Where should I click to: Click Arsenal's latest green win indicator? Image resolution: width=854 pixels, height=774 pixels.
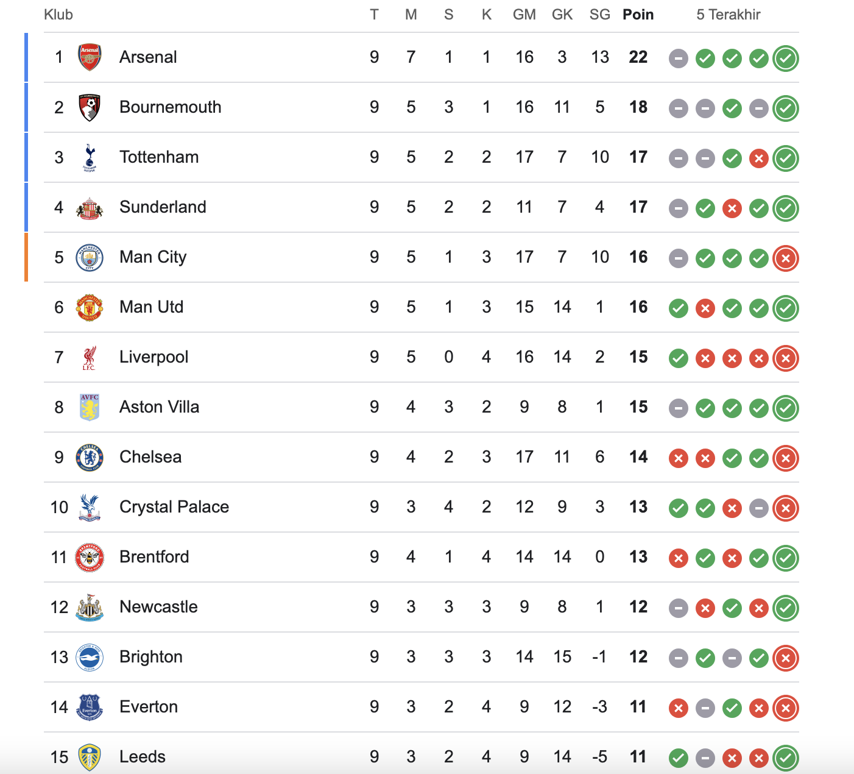point(785,59)
